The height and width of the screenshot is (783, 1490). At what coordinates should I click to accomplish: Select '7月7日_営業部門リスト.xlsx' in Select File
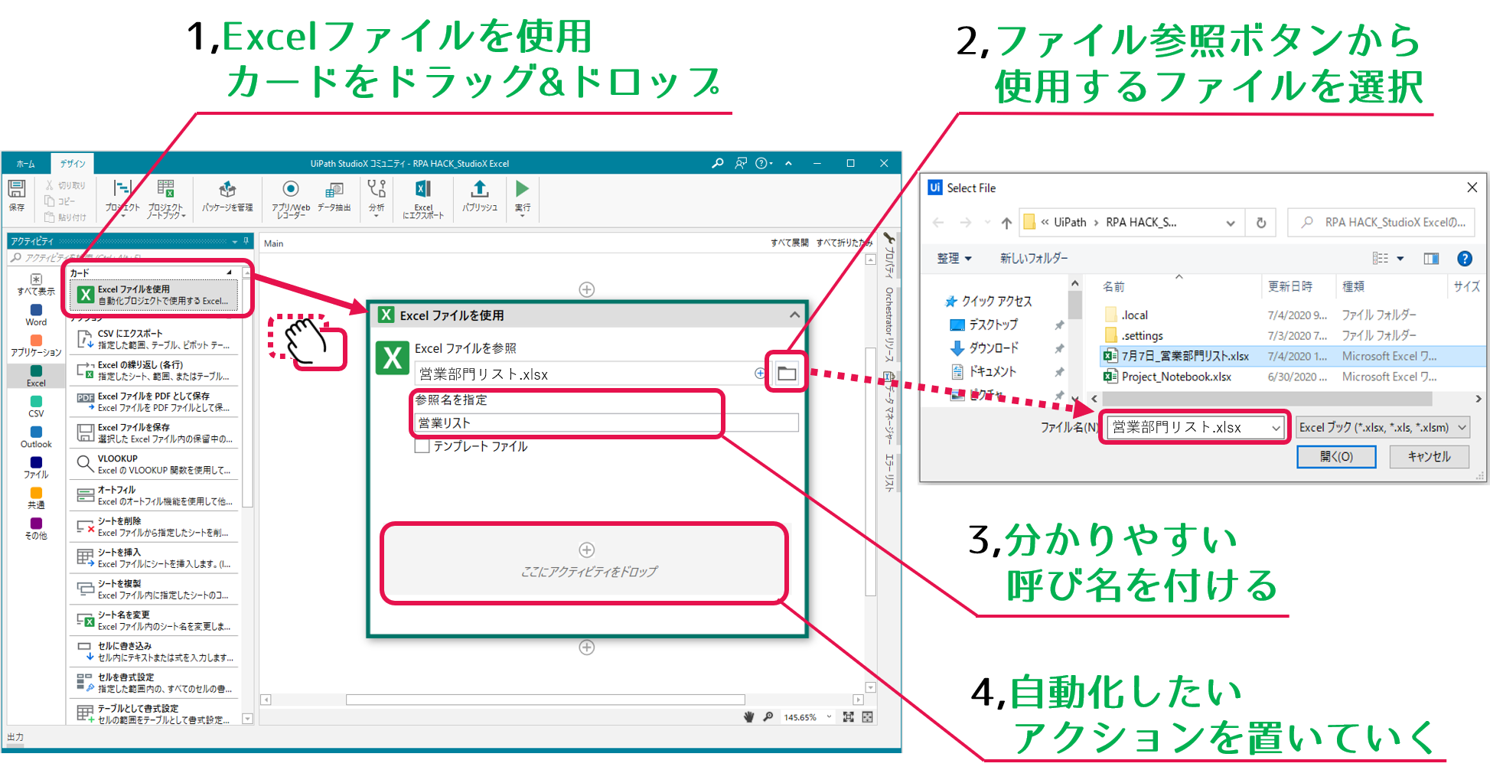coord(1291,356)
